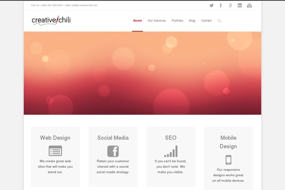This screenshot has height=190, width=285.
Task: Click the orange-red bokeh hero banner image
Action: (142, 73)
